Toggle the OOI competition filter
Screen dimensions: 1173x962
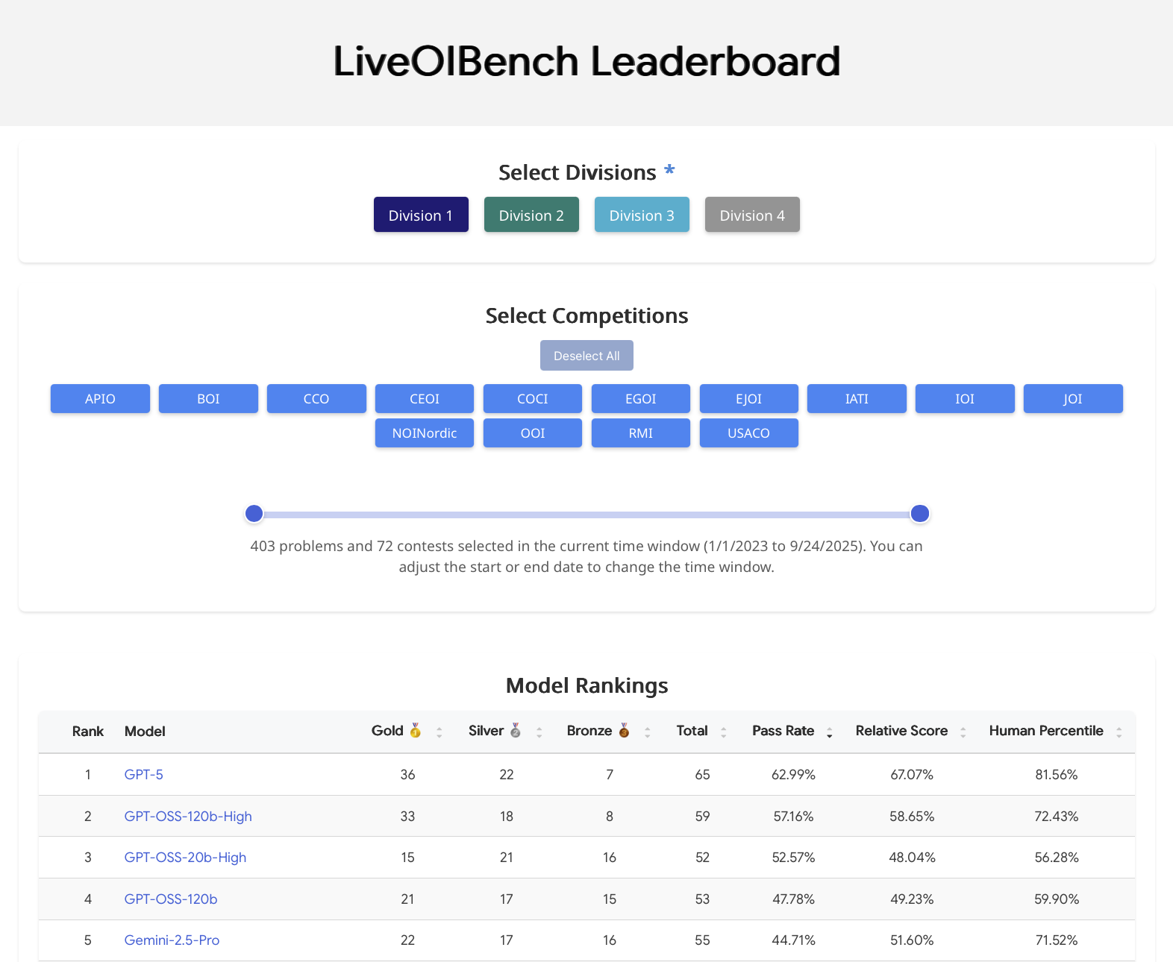(533, 433)
